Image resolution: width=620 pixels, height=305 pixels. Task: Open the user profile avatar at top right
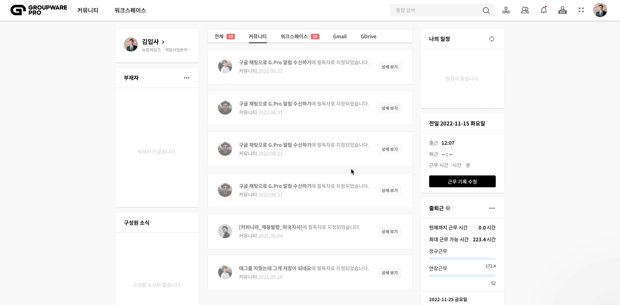(x=600, y=10)
